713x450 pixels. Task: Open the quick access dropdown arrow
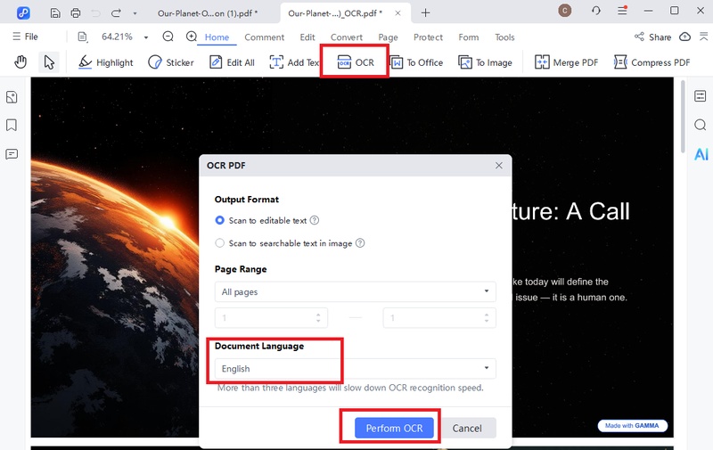135,13
